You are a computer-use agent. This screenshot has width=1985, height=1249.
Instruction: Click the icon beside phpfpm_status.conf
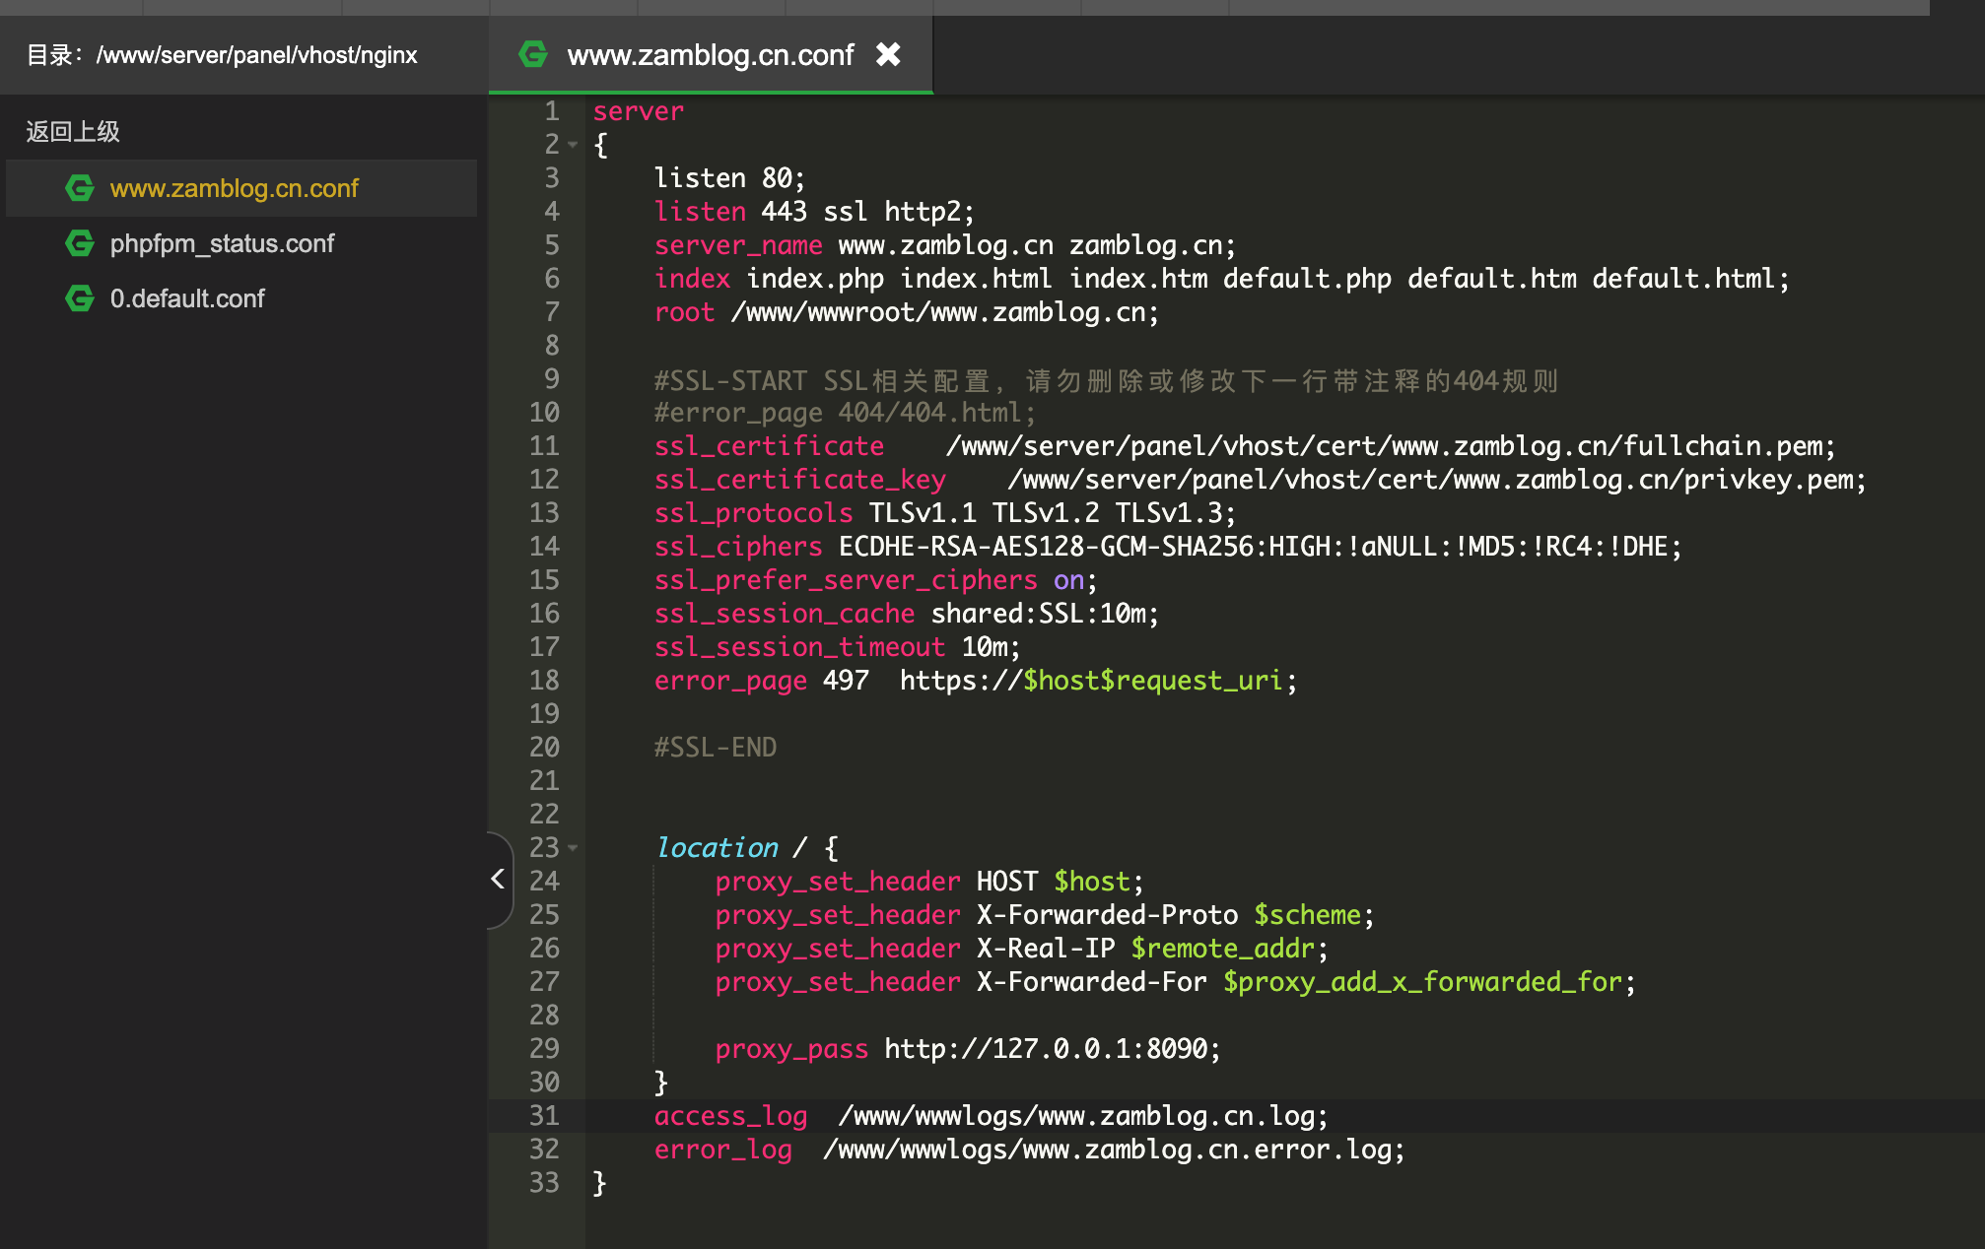coord(80,243)
